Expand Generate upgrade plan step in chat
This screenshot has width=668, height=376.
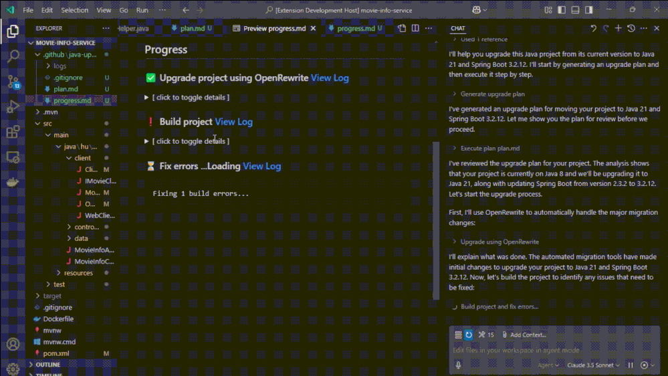[x=488, y=94]
